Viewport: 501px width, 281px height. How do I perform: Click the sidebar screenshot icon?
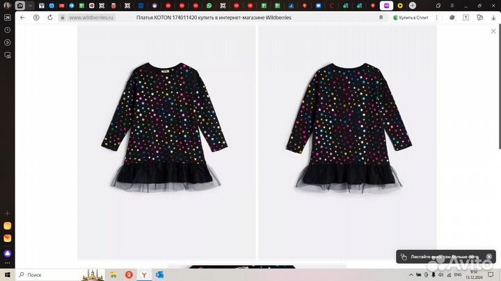7,55
